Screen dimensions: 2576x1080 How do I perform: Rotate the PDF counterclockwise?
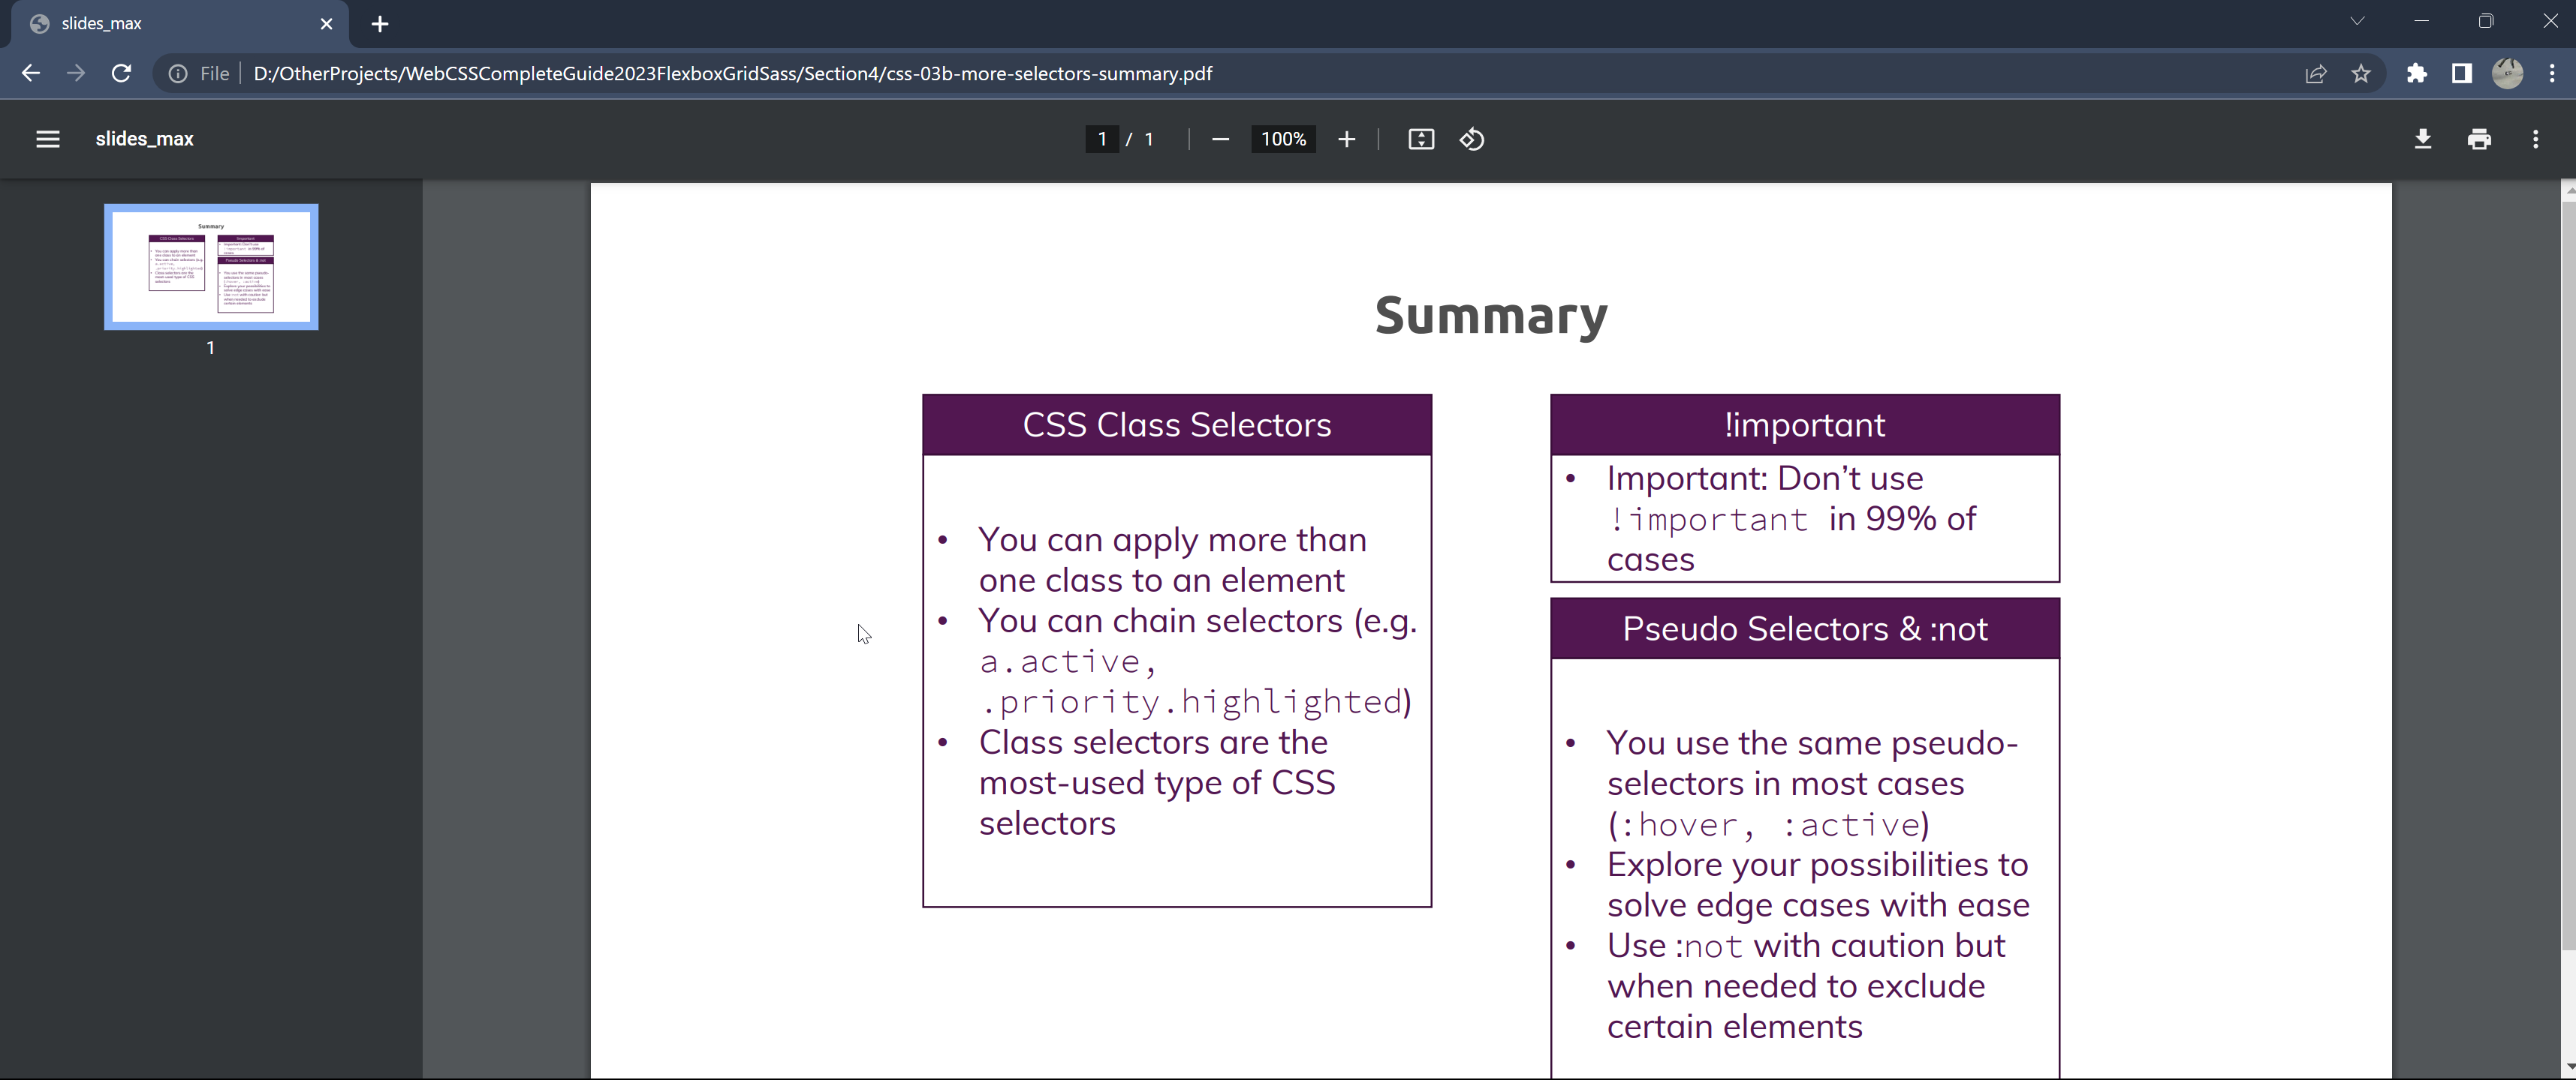pos(1472,139)
